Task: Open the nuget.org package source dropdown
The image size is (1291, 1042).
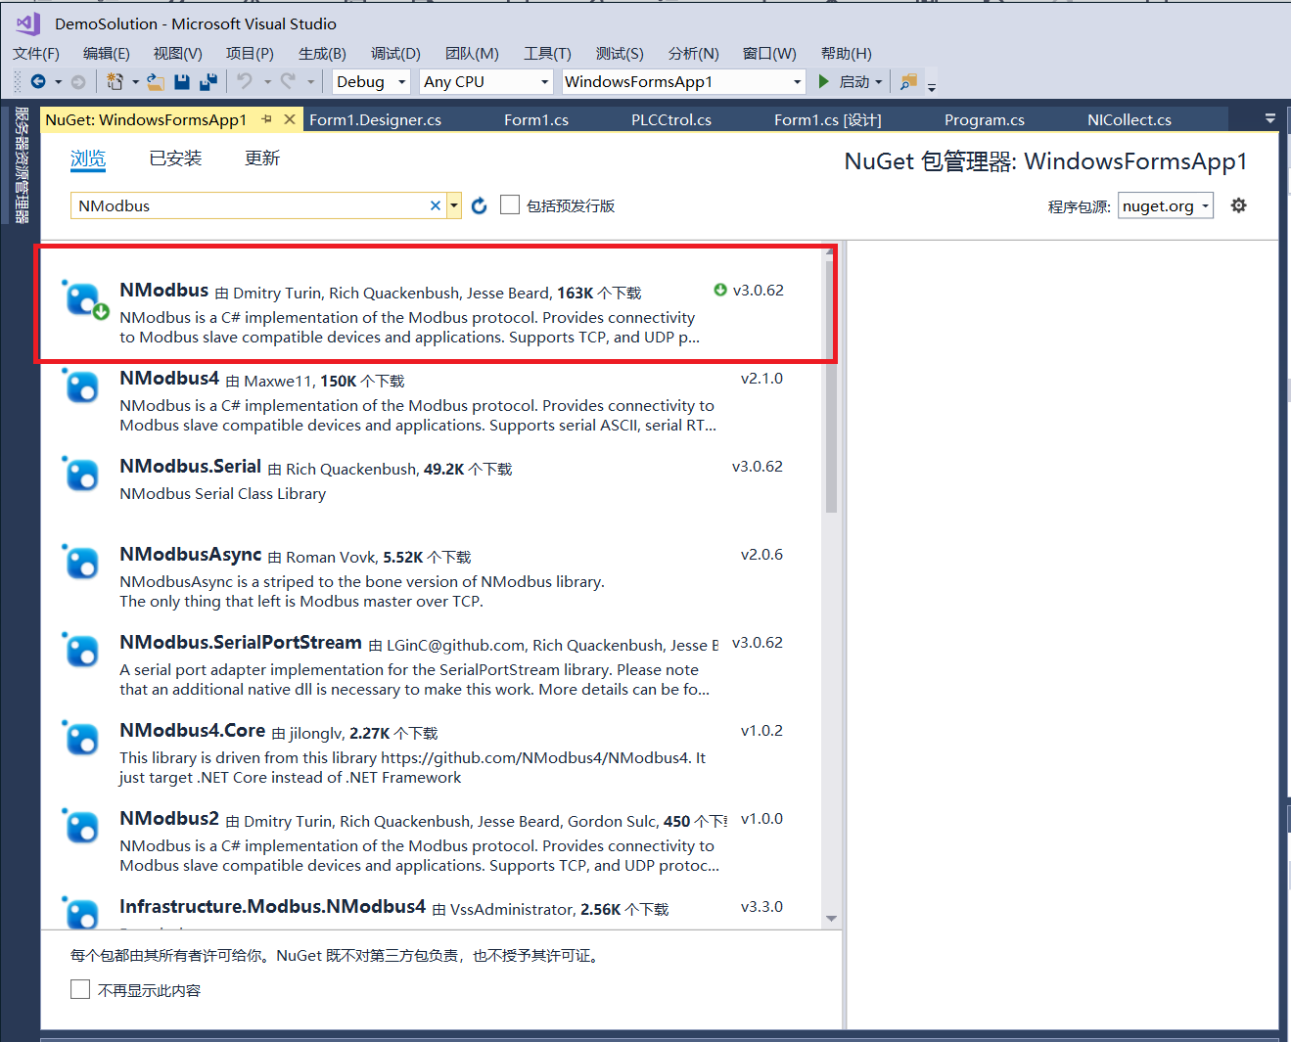Action: click(x=1166, y=205)
